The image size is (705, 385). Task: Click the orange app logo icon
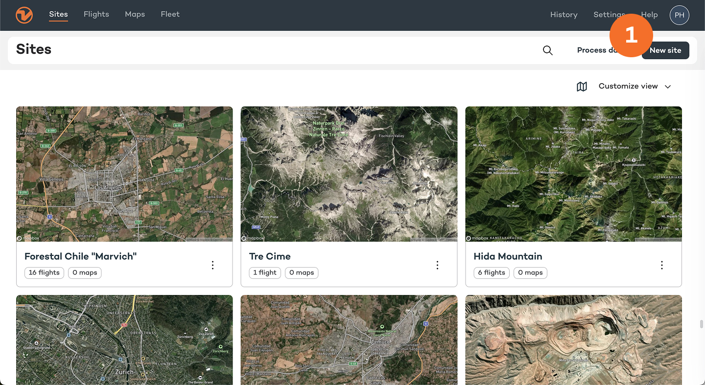click(x=24, y=15)
